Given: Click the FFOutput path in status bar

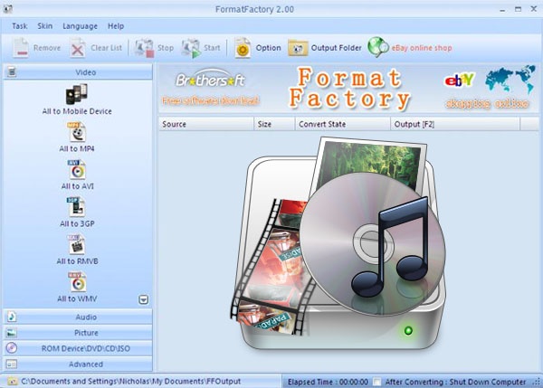Looking at the screenshot, I should point(131,382).
